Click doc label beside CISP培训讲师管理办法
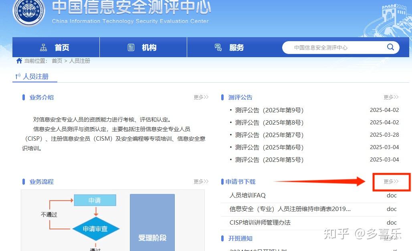The width and height of the screenshot is (412, 251). (392, 223)
